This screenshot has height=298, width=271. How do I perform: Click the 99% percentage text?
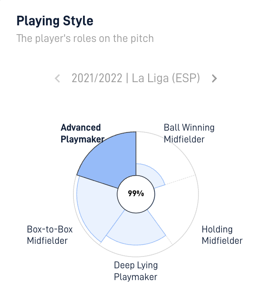click(x=136, y=194)
